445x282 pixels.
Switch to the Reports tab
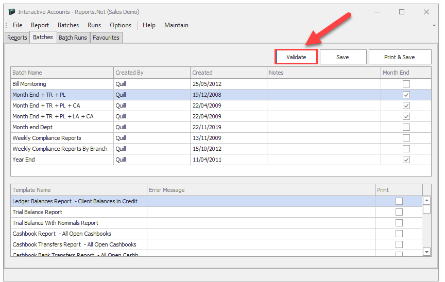[17, 38]
